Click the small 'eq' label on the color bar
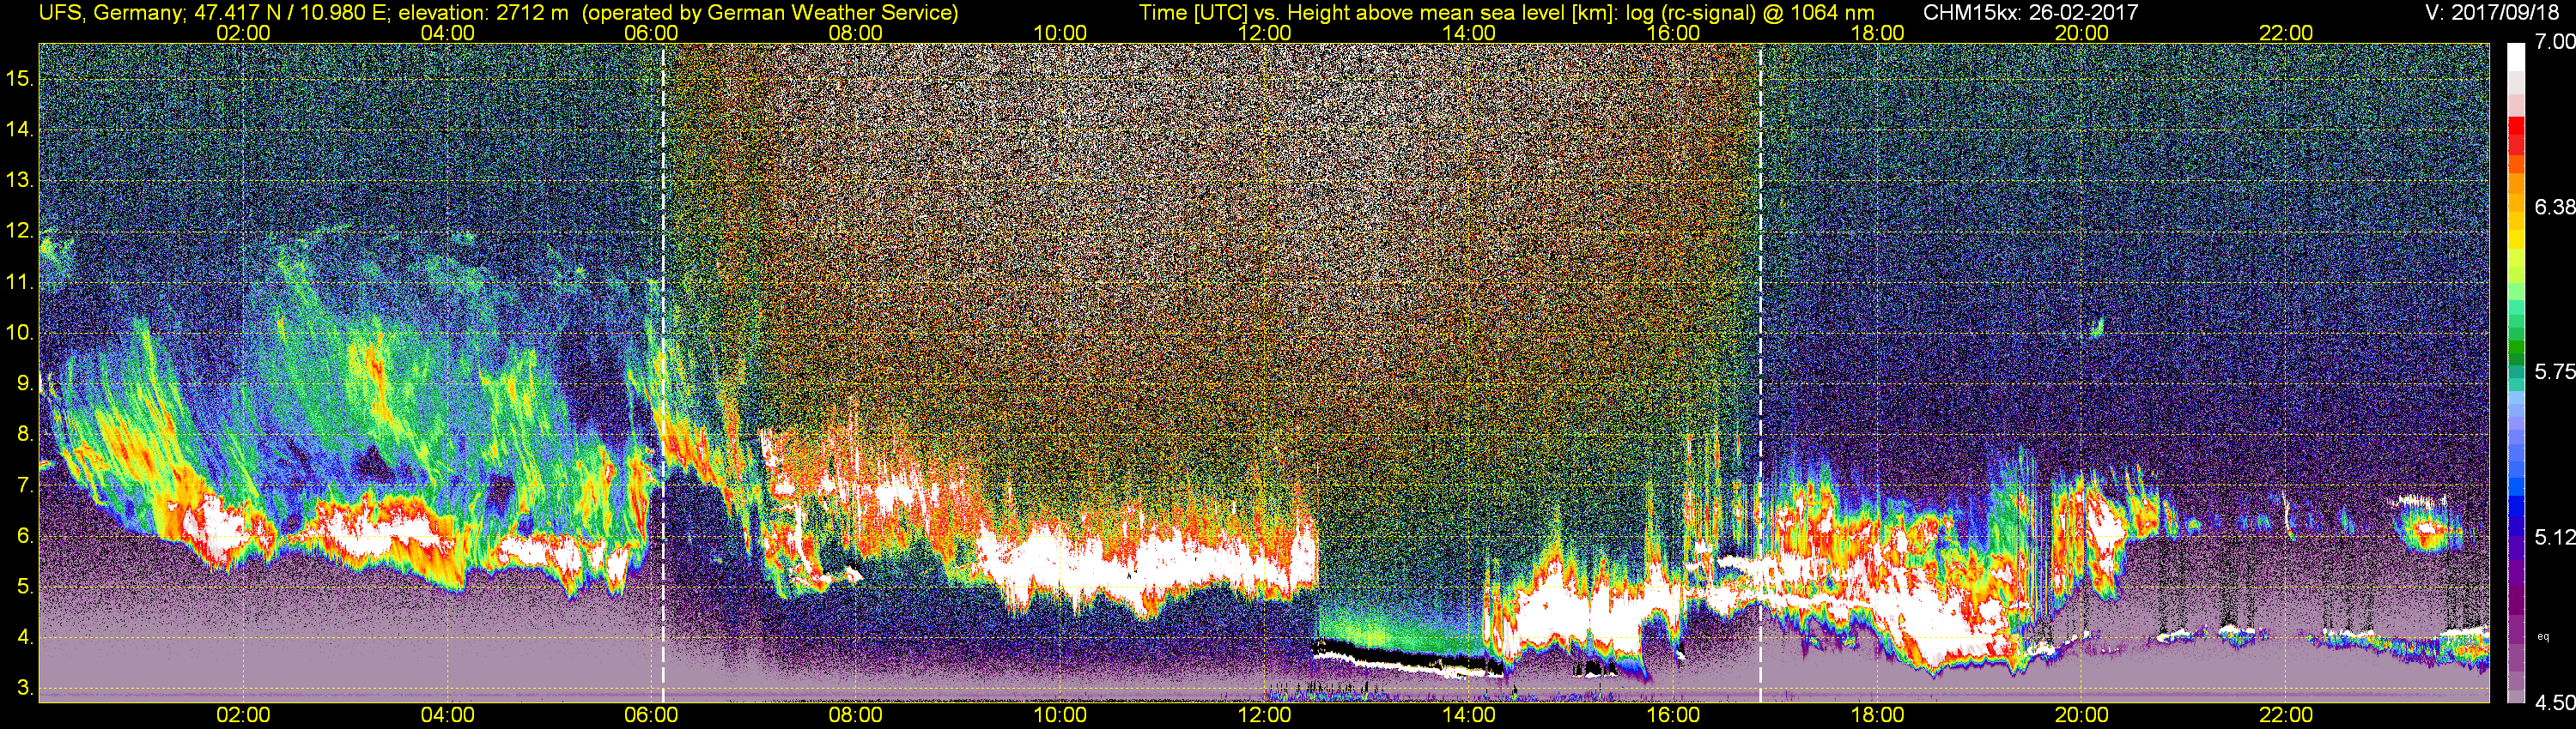The image size is (2576, 729). [2542, 636]
